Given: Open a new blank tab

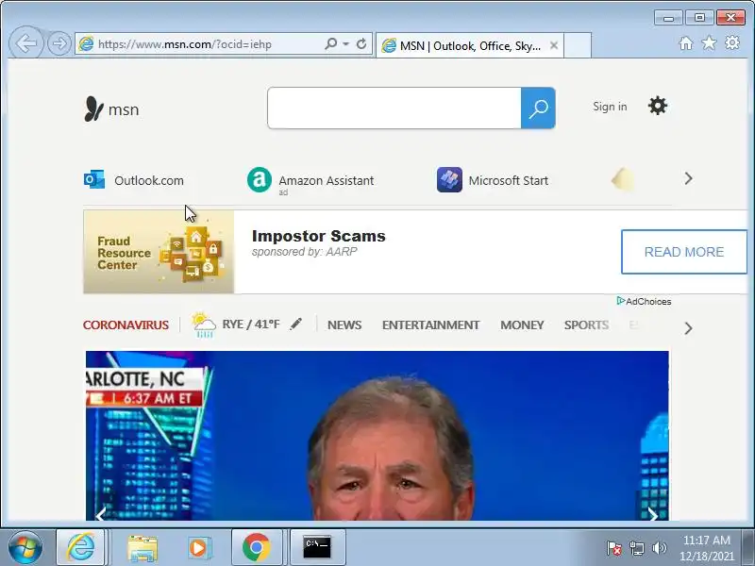Looking at the screenshot, I should [578, 45].
